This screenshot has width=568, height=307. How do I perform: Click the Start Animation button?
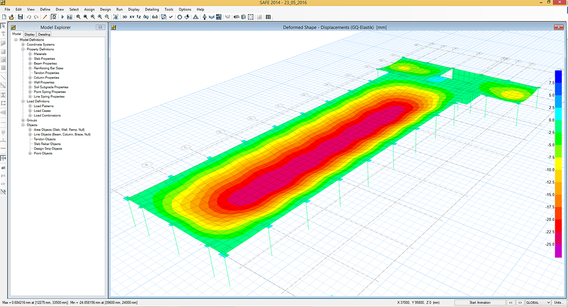pos(480,303)
